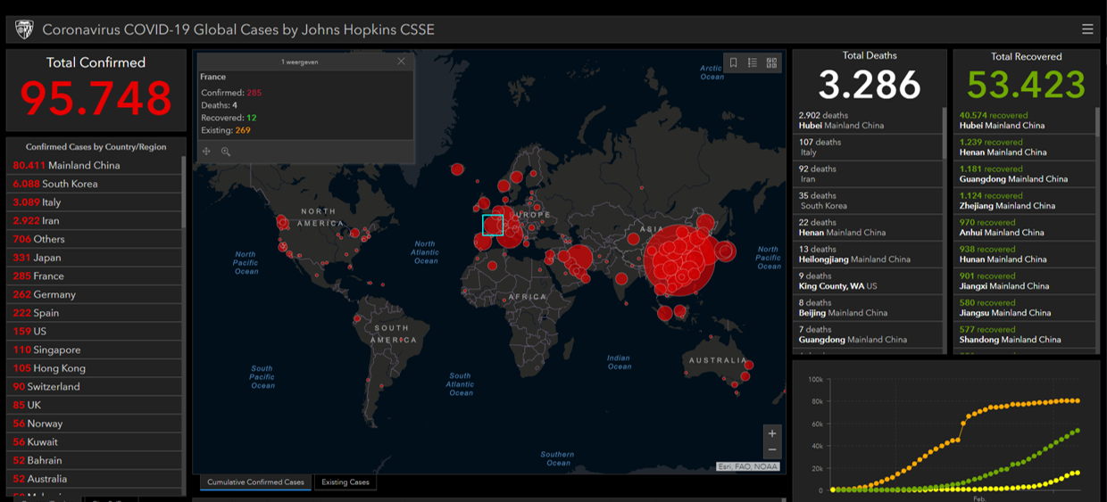Zoom in on the map
Screen dimensions: 1107x502
772,433
